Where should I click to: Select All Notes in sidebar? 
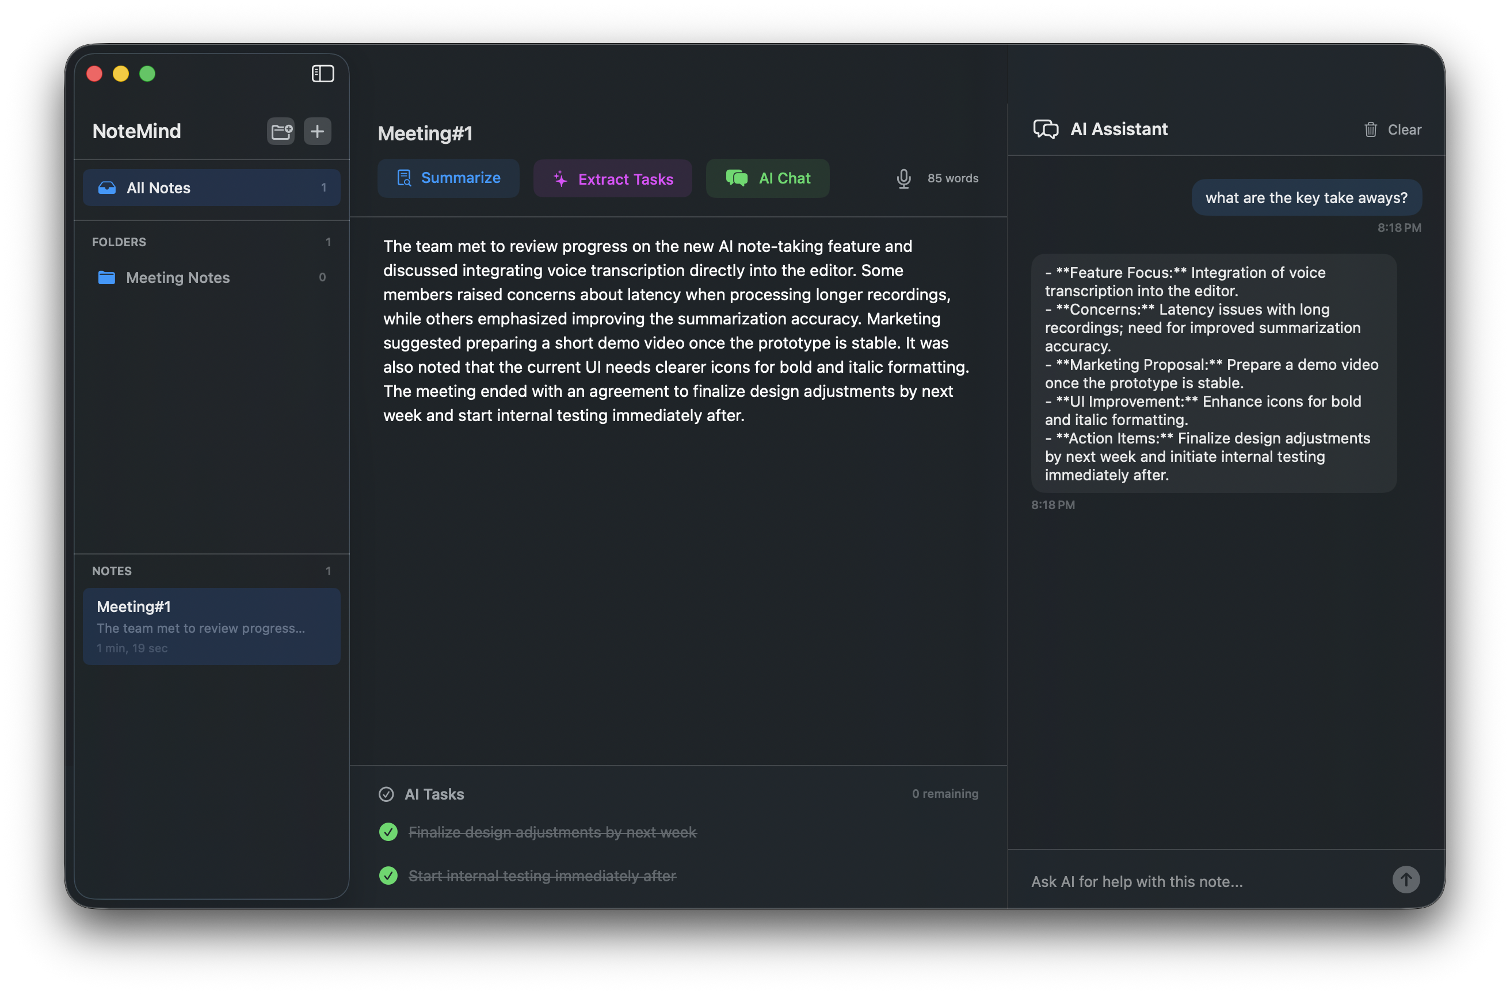(211, 188)
